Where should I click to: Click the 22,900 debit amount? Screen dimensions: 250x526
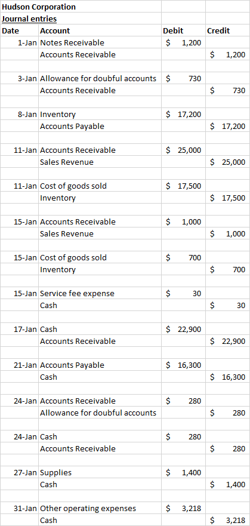tap(183, 330)
